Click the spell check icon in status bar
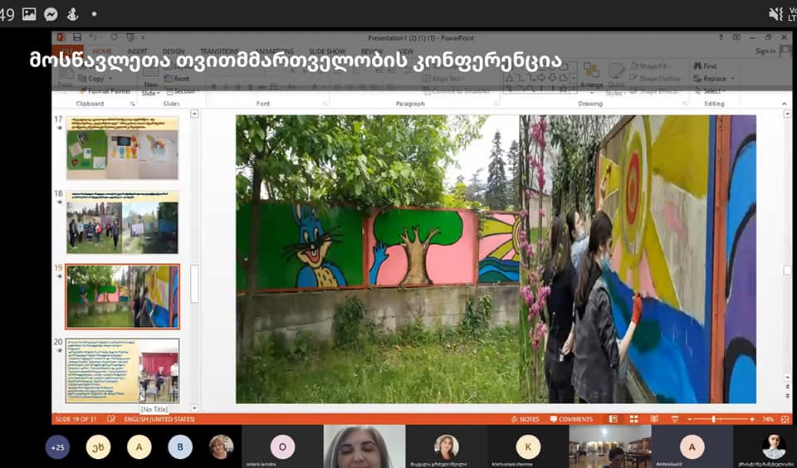This screenshot has width=797, height=468. tap(111, 419)
